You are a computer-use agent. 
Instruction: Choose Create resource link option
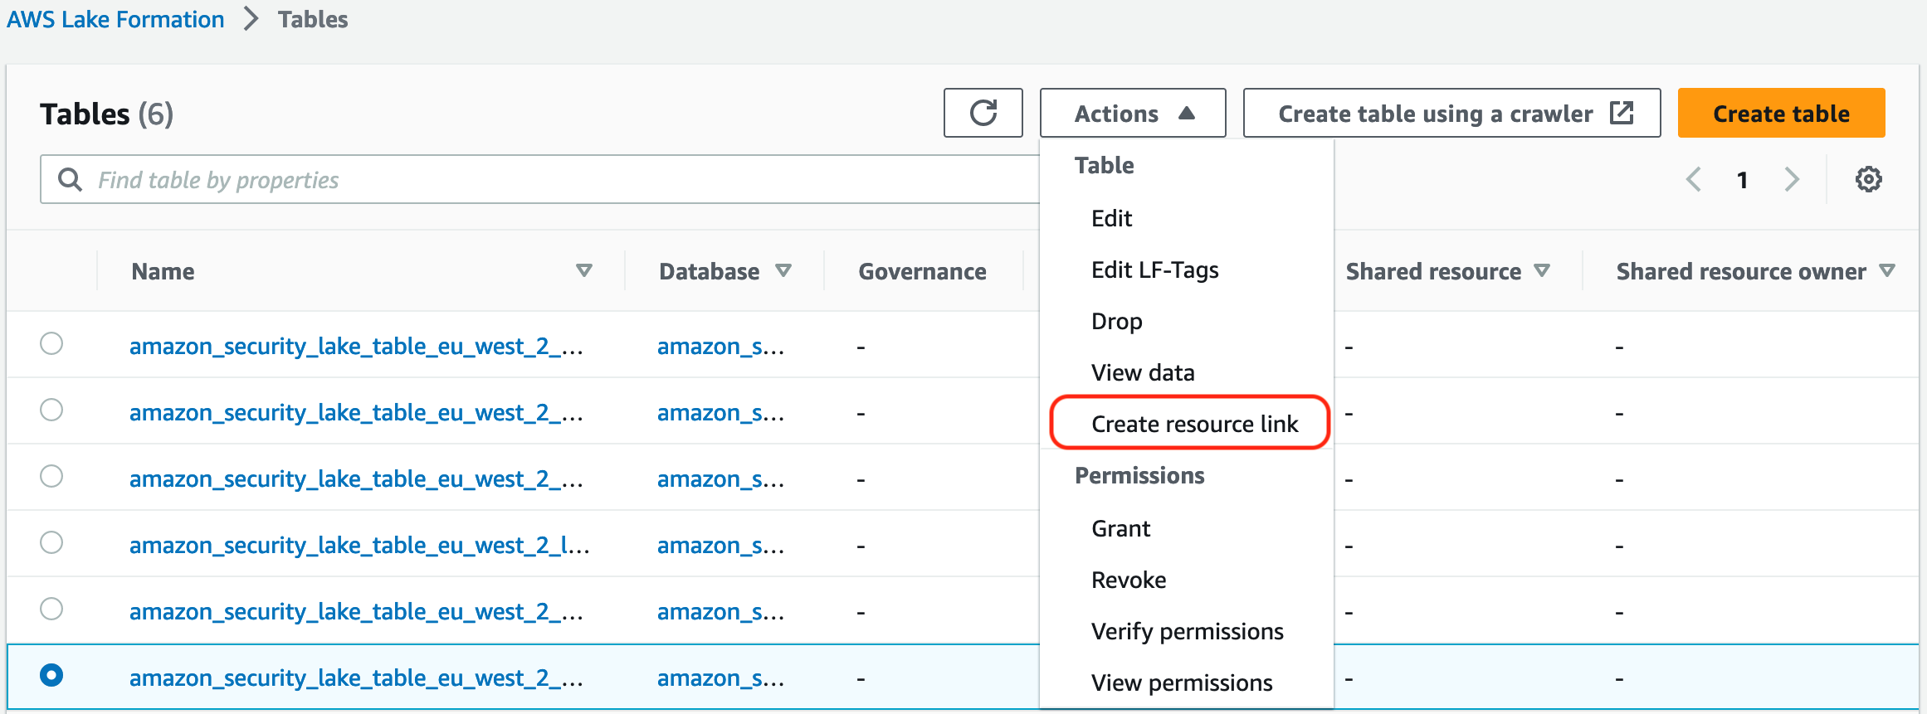(x=1194, y=424)
